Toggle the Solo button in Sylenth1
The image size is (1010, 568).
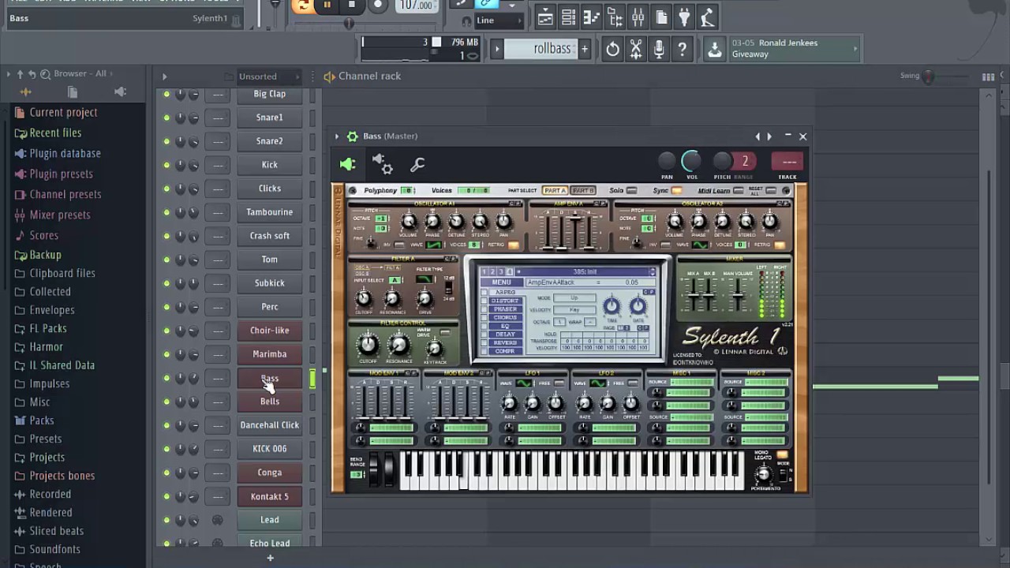(x=631, y=191)
